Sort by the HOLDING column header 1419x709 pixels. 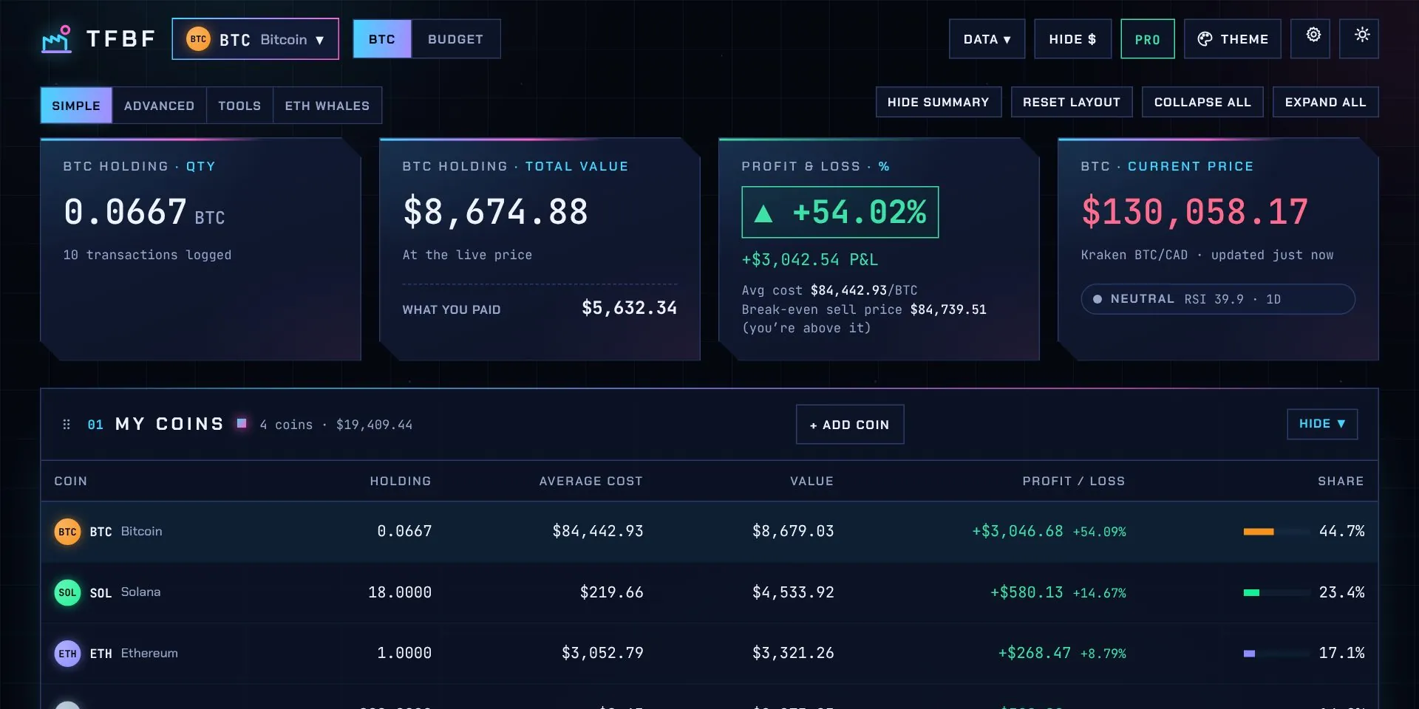pos(400,481)
